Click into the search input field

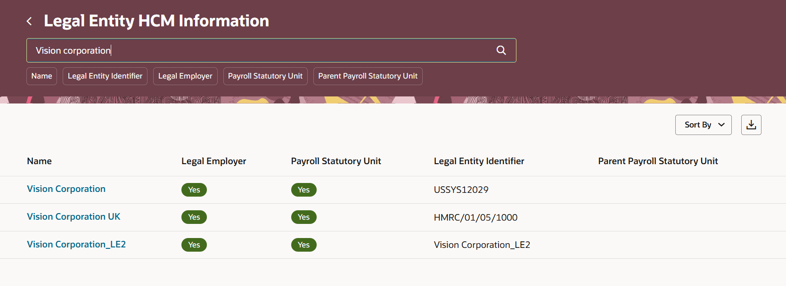[259, 50]
